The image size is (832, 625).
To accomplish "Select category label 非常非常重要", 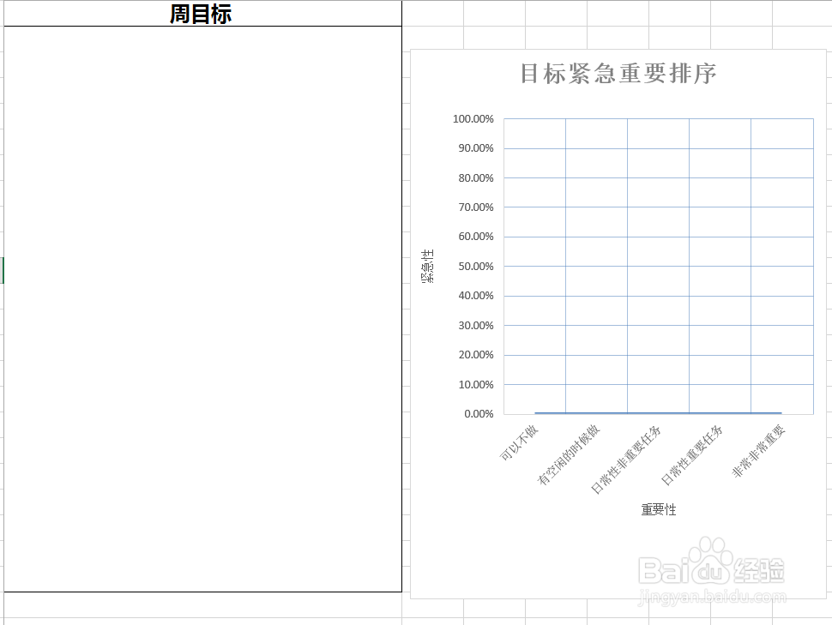I will (758, 450).
